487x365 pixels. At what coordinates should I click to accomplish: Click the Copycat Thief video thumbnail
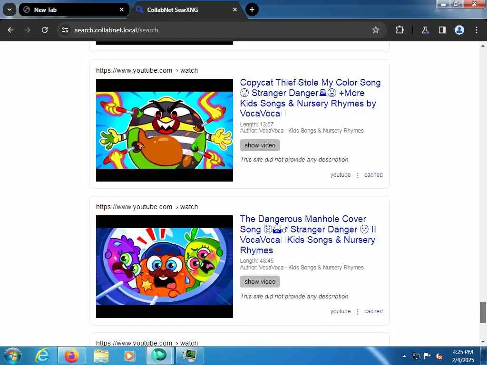click(164, 130)
